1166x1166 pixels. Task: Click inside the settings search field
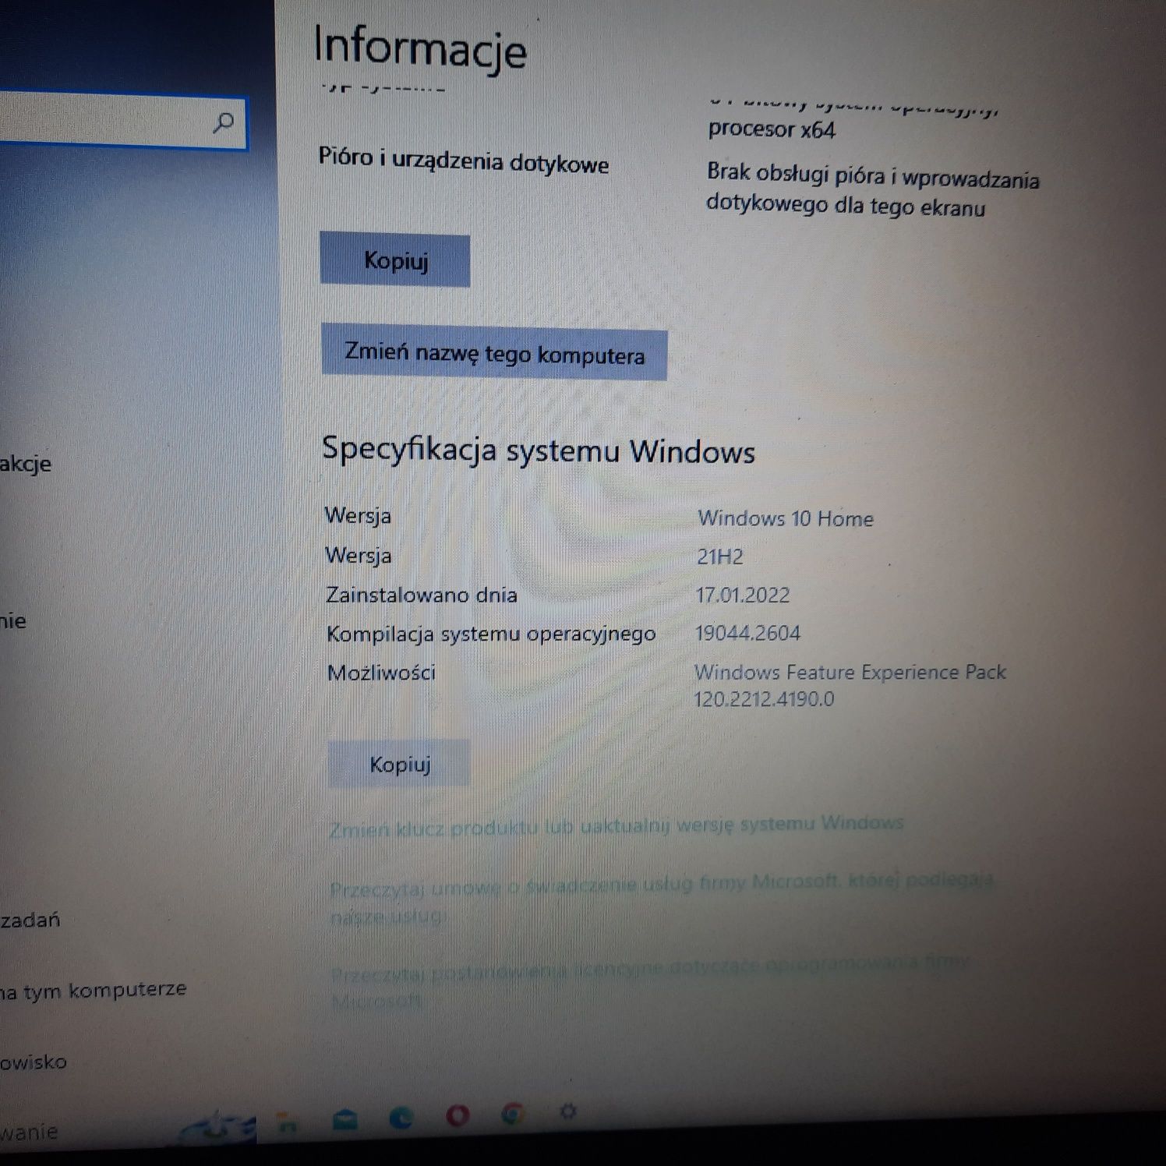click(x=122, y=122)
